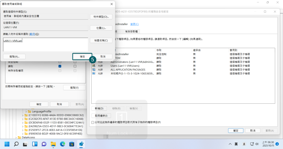The height and width of the screenshot is (149, 283).
Task: Expand the LanguageProfile tree node
Action: click(x=26, y=112)
